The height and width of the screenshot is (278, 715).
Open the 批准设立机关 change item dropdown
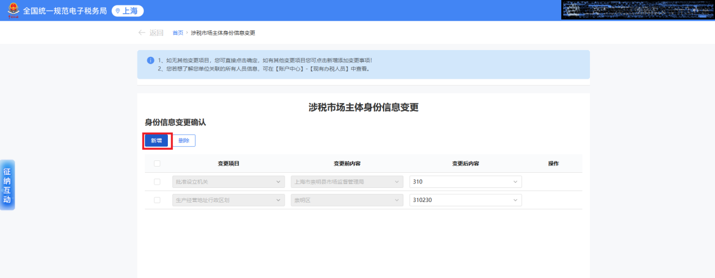click(228, 182)
